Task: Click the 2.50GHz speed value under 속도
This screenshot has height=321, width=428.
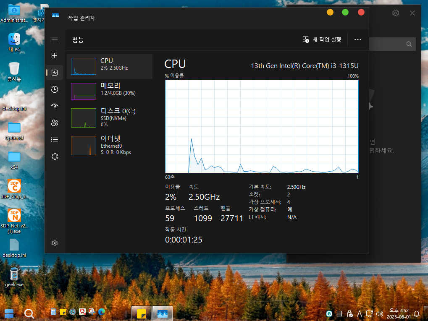Action: click(x=204, y=197)
